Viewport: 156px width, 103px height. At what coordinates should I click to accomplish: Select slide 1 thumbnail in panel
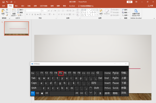click(x=17, y=28)
